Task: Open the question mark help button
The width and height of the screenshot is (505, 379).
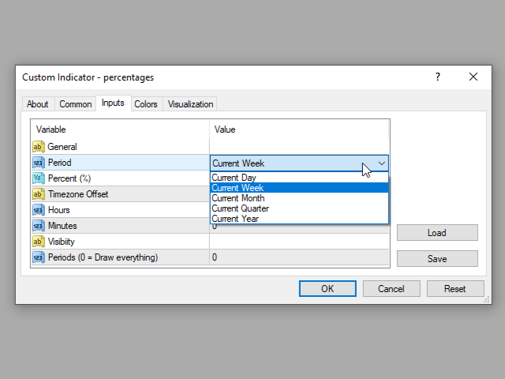Action: coord(438,77)
